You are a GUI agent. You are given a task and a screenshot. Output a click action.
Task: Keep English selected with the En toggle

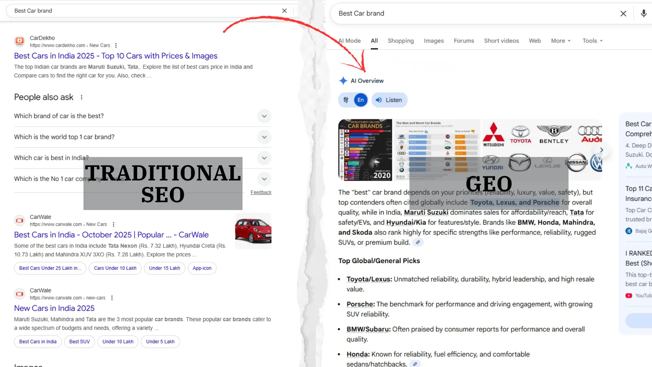click(361, 100)
